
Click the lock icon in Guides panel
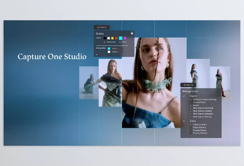pyautogui.click(x=132, y=33)
